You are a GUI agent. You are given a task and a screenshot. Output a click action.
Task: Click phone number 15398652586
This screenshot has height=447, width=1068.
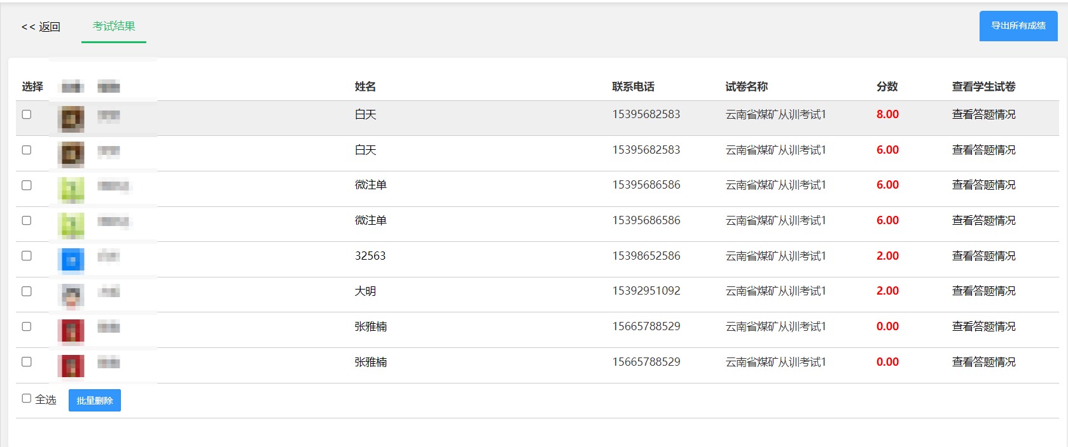pos(646,256)
